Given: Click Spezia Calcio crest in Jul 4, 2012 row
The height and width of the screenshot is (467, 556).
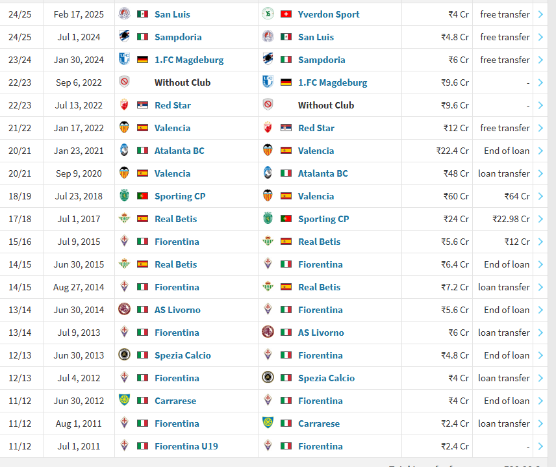Looking at the screenshot, I should tap(268, 378).
